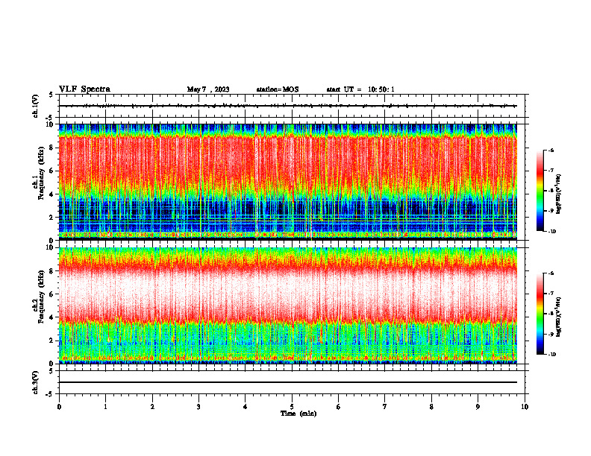Image resolution: width=591 pixels, height=456 pixels.
Task: Click the "VLF Spectra" plot title
Action: 84,89
